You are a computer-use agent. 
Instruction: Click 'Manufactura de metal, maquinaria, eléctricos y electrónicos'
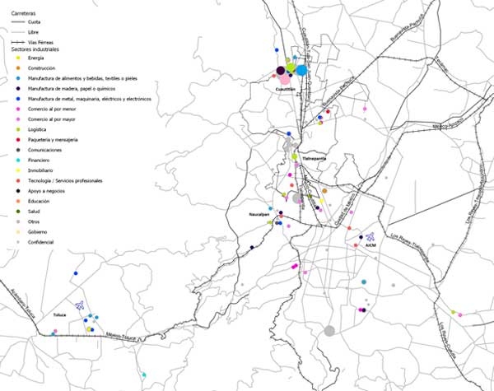(90, 99)
